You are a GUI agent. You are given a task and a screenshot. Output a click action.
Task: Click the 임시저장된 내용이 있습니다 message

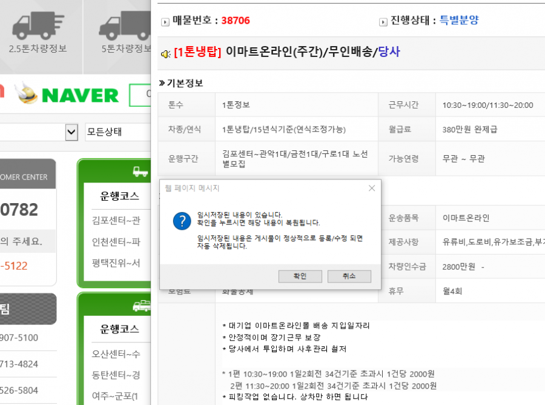[240, 215]
